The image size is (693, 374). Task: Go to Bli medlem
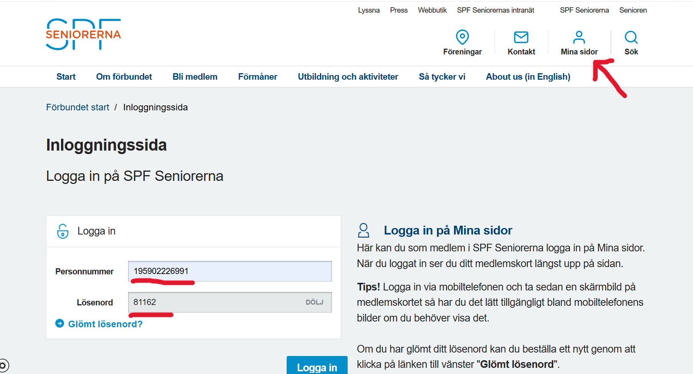point(195,77)
